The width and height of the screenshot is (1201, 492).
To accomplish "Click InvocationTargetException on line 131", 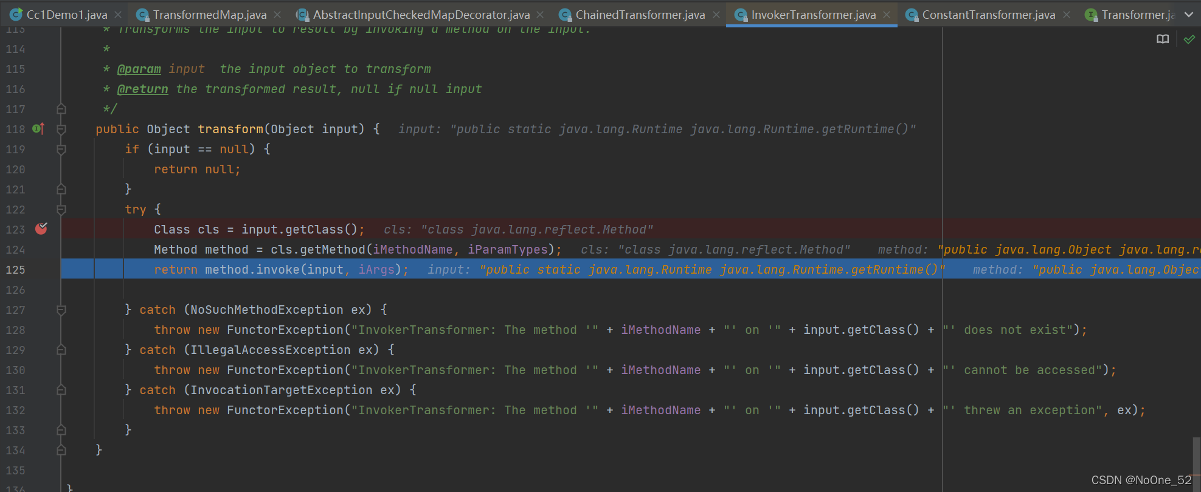I will click(282, 390).
